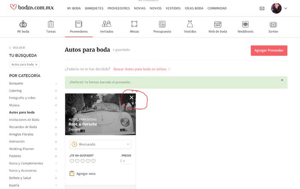This screenshot has height=189, width=300.
Task: Open the NOVIOS top menu
Action: tap(156, 8)
